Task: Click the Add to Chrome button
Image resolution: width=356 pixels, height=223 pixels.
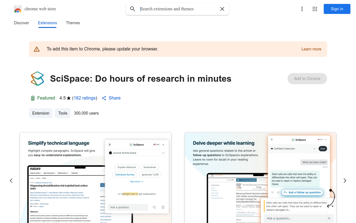Action: [307, 79]
